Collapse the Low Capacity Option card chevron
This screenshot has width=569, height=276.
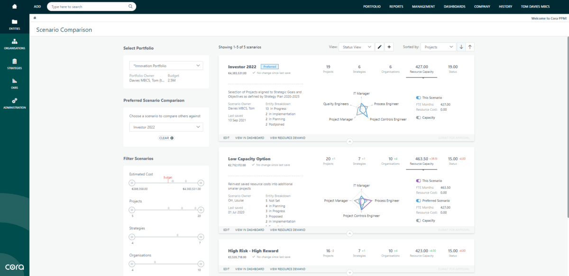tap(349, 233)
